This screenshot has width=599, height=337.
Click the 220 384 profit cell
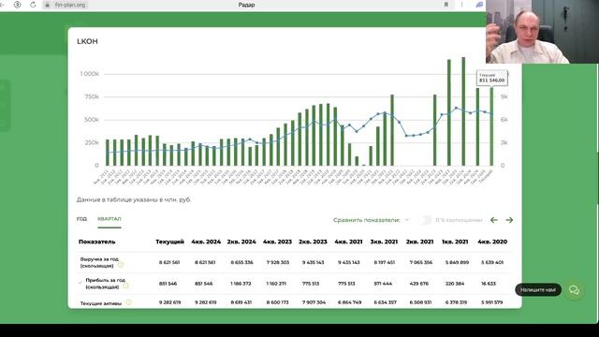coord(455,284)
